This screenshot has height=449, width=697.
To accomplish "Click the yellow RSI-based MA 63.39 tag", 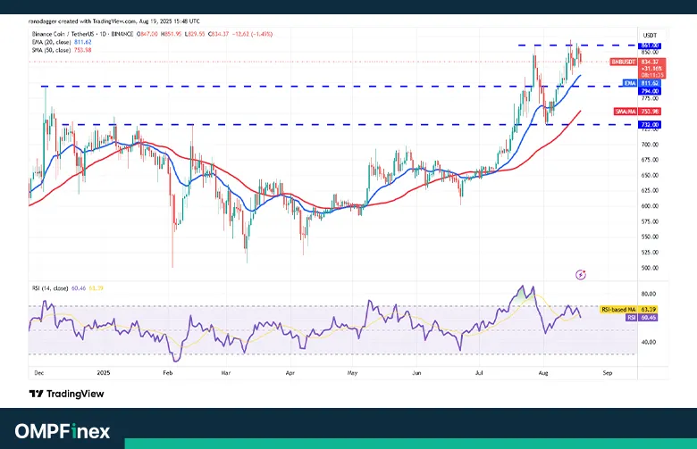I will tap(628, 309).
